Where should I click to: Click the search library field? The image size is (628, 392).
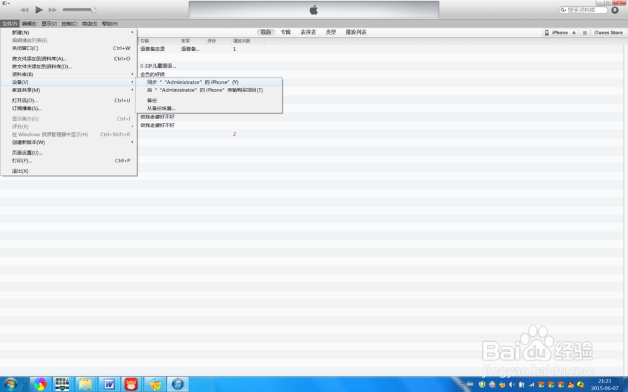[583, 10]
